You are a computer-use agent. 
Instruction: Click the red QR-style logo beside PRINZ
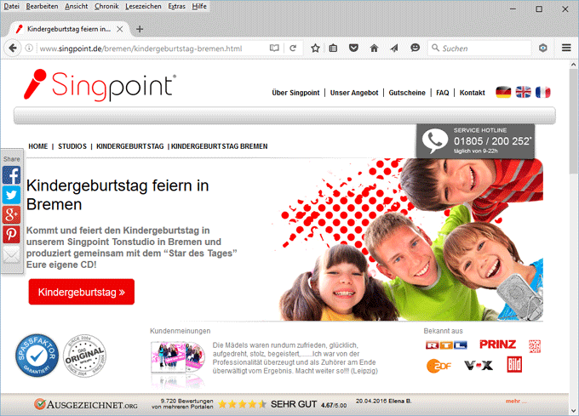535,346
